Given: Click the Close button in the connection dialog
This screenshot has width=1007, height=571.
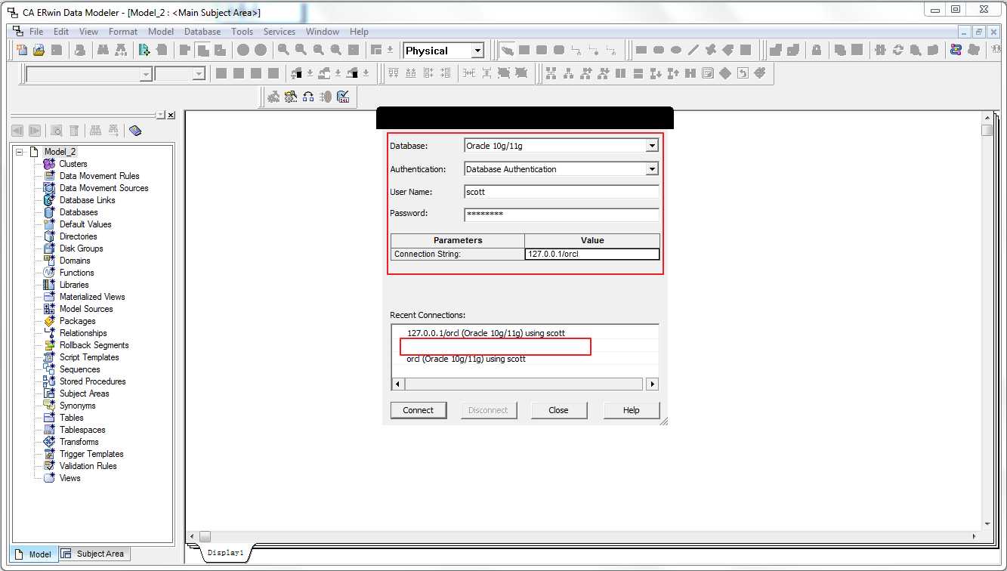Looking at the screenshot, I should (x=559, y=410).
